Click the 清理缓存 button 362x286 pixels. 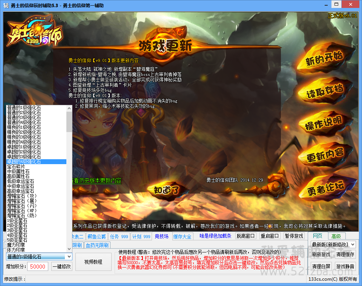coord(345,254)
